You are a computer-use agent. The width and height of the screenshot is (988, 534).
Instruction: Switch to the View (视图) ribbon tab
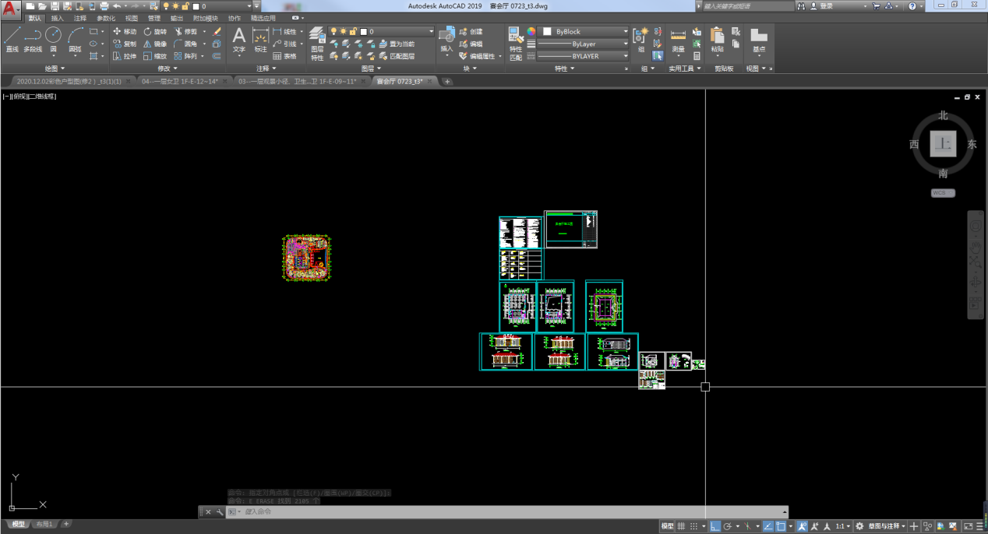pyautogui.click(x=132, y=18)
